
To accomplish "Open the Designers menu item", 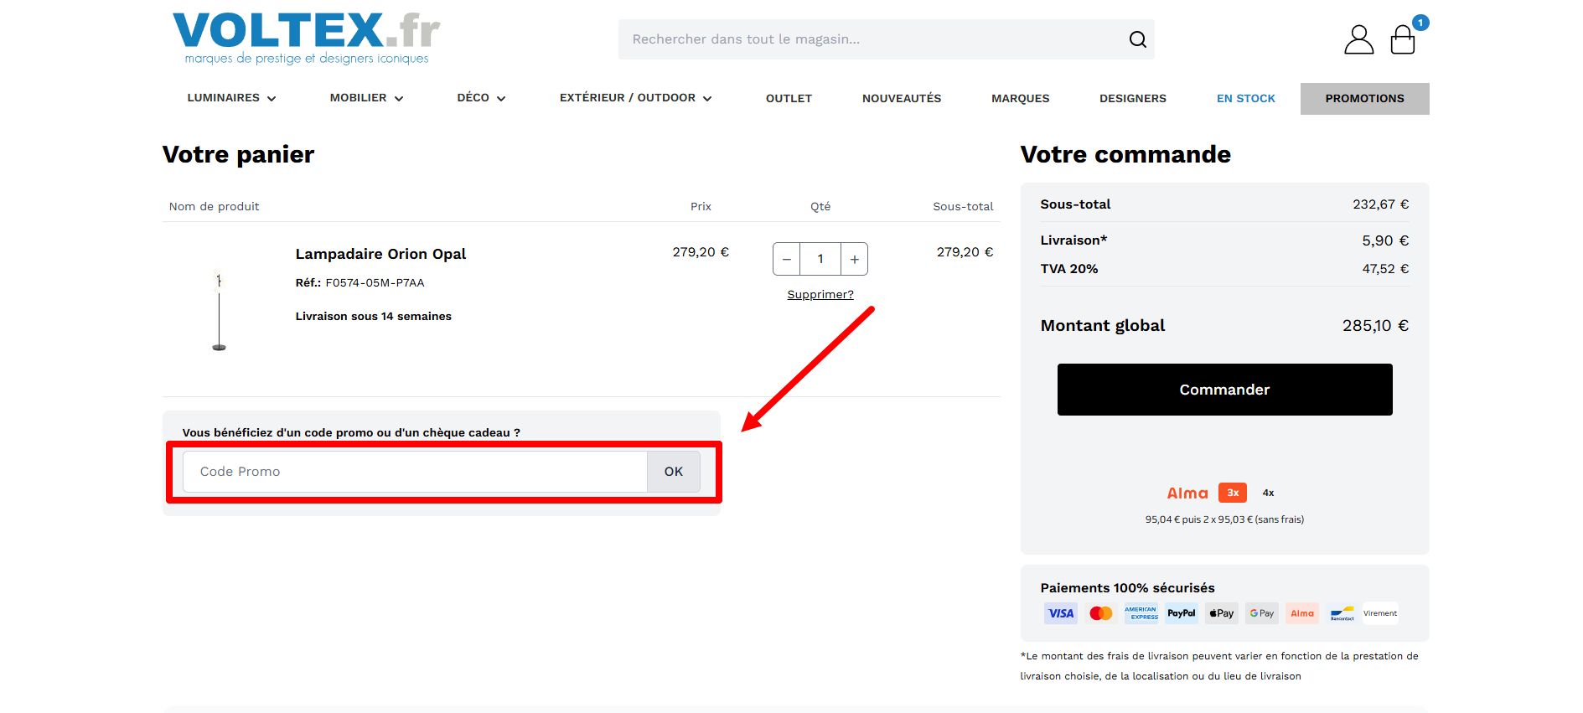I will coord(1132,98).
